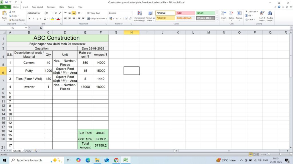Switch to the Page Layout ribbon tab

pos(37,7)
